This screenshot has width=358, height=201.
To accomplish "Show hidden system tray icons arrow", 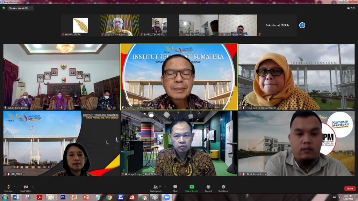I will [339, 198].
